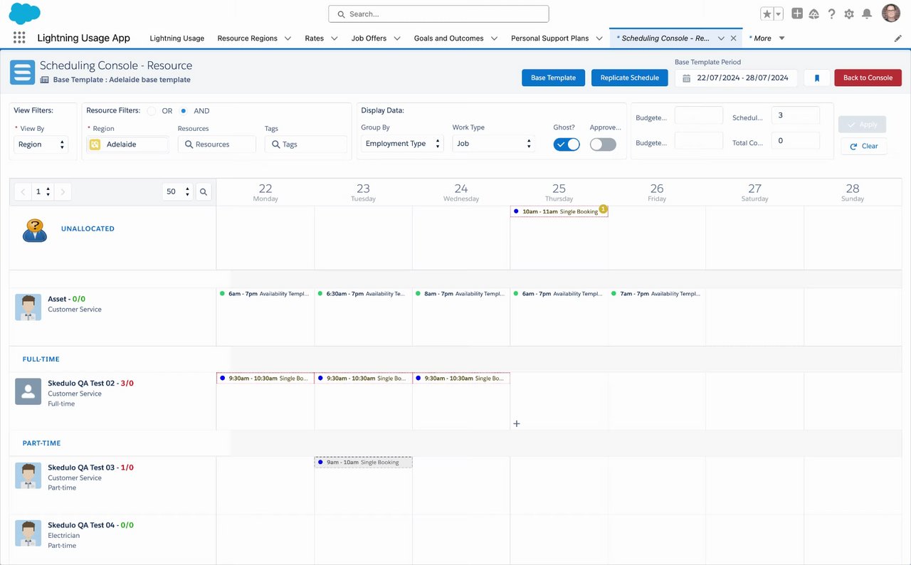The image size is (911, 565).
Task: Open the App Launcher grid icon
Action: click(x=19, y=38)
